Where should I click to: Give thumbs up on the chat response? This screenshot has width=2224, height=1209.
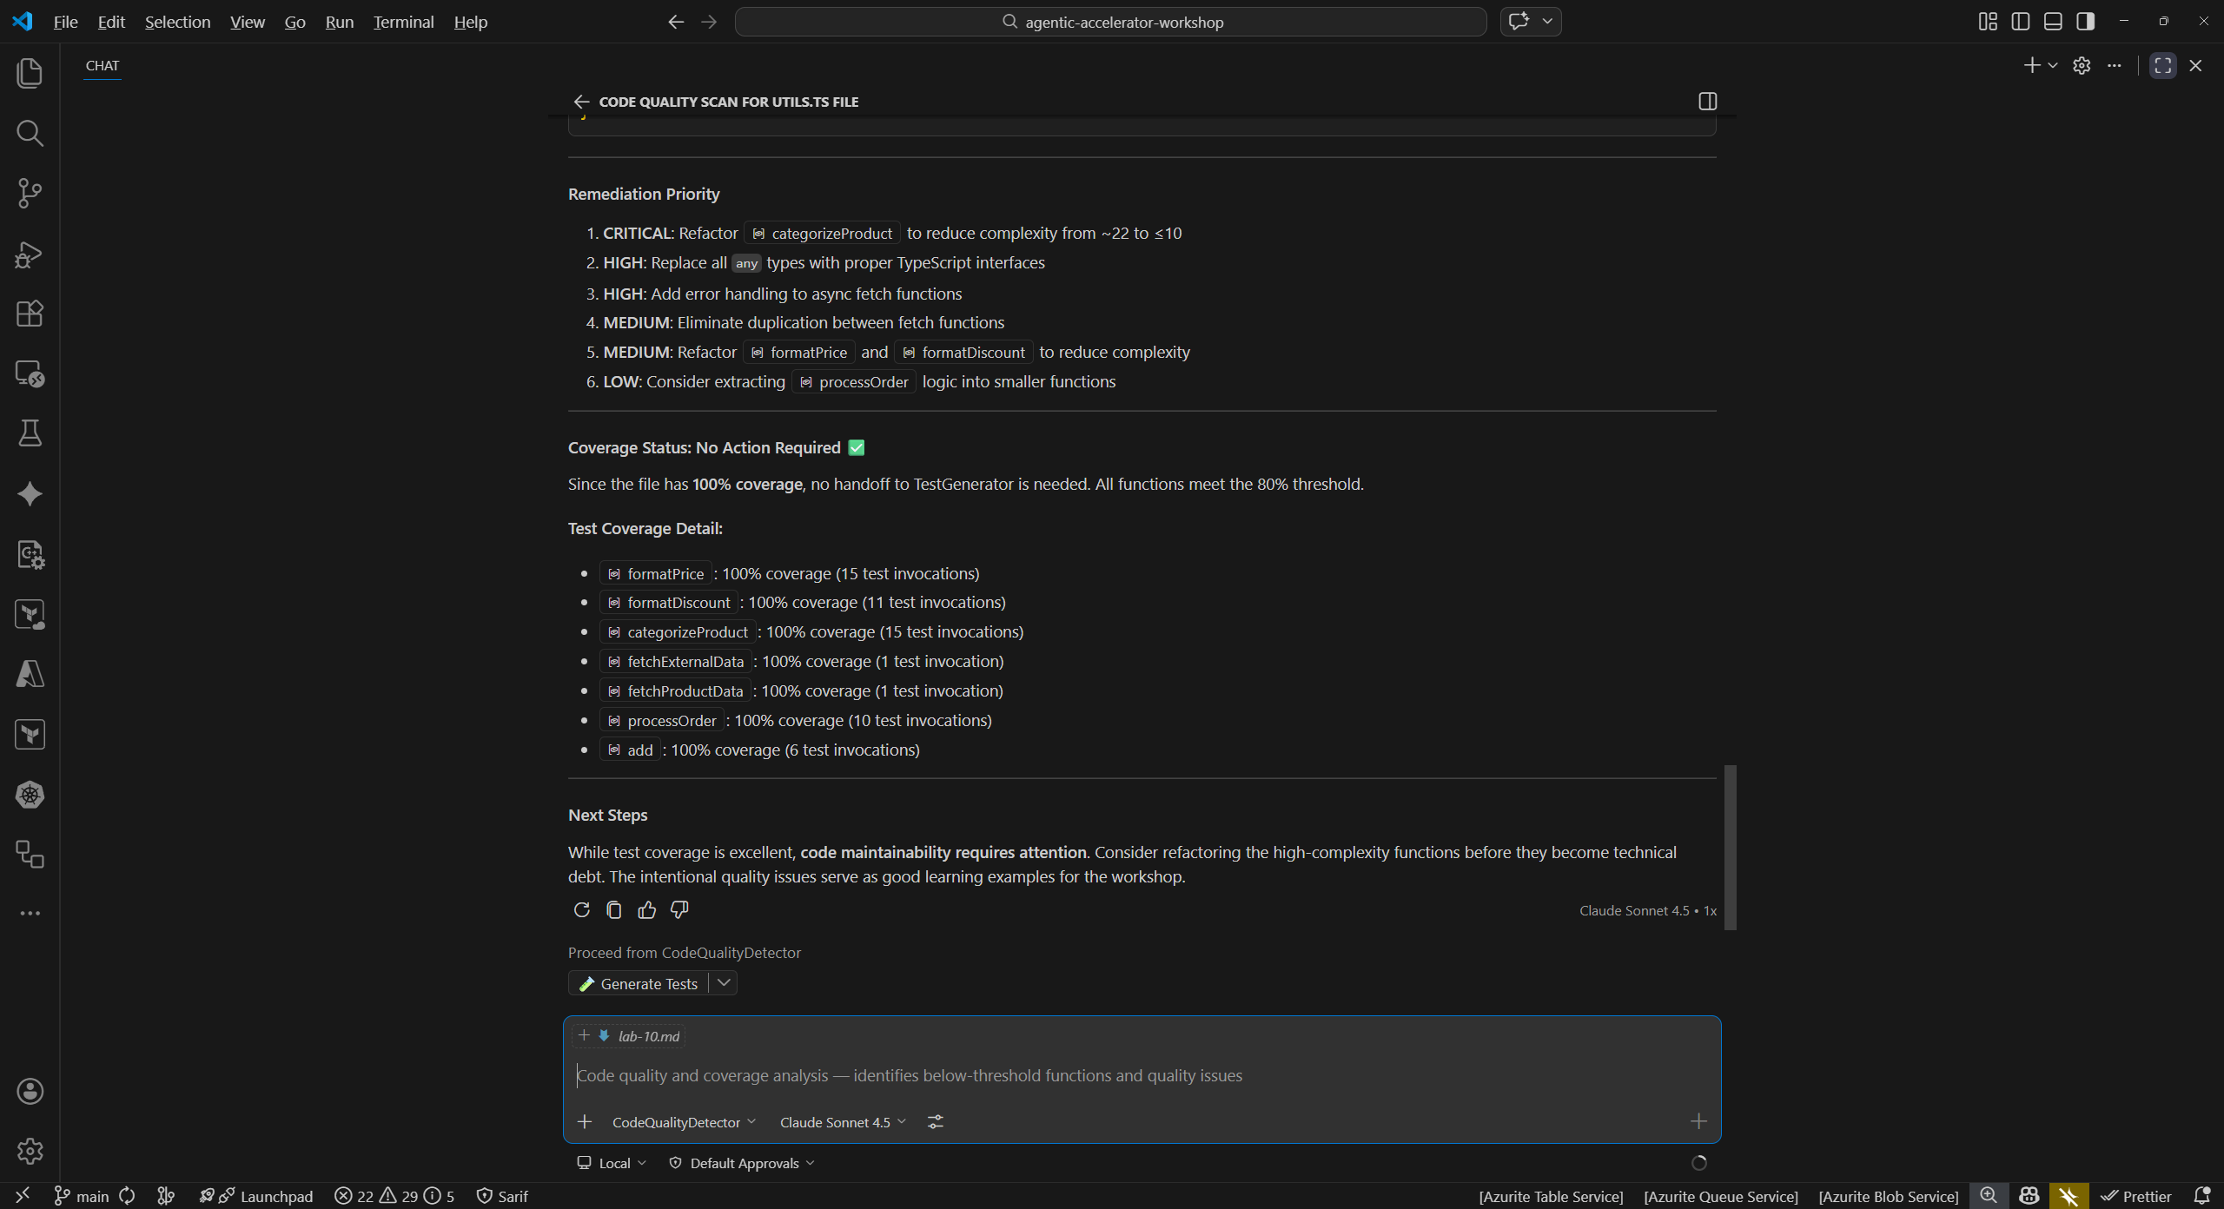coord(647,909)
